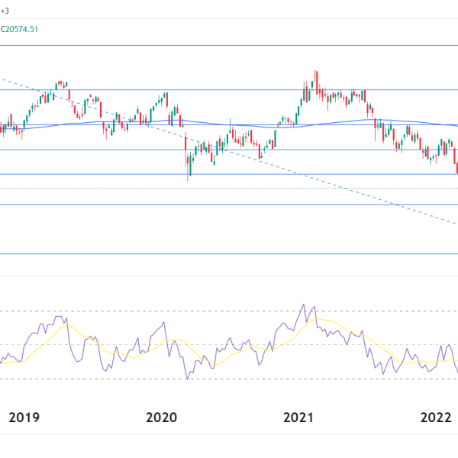The image size is (458, 458).
Task: Click the 2020 year label on time axis
Action: click(x=160, y=418)
